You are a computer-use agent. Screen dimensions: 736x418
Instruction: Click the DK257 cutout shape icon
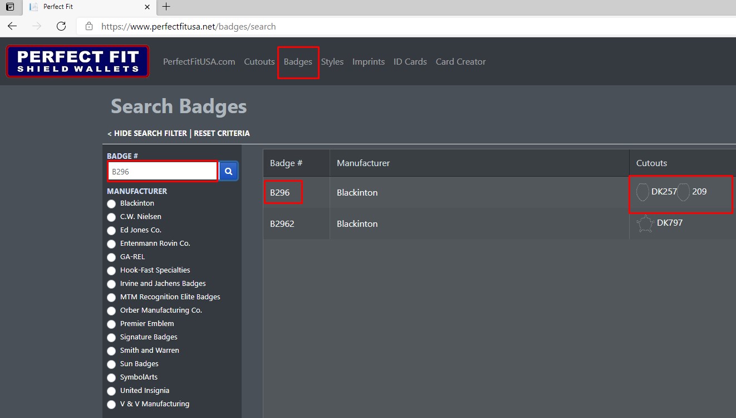[642, 192]
